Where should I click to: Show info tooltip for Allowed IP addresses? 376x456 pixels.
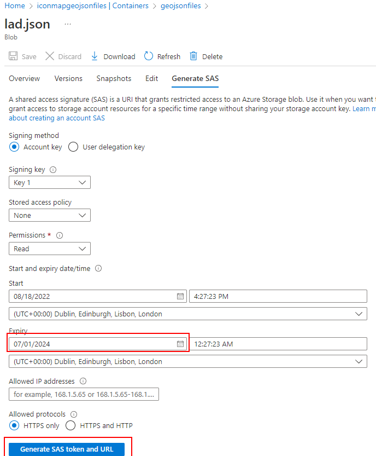(x=83, y=381)
